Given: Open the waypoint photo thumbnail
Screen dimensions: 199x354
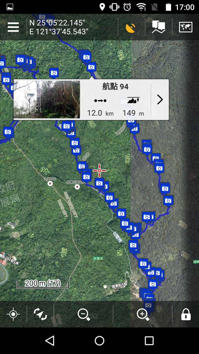Looking at the screenshot, I should [x=47, y=100].
